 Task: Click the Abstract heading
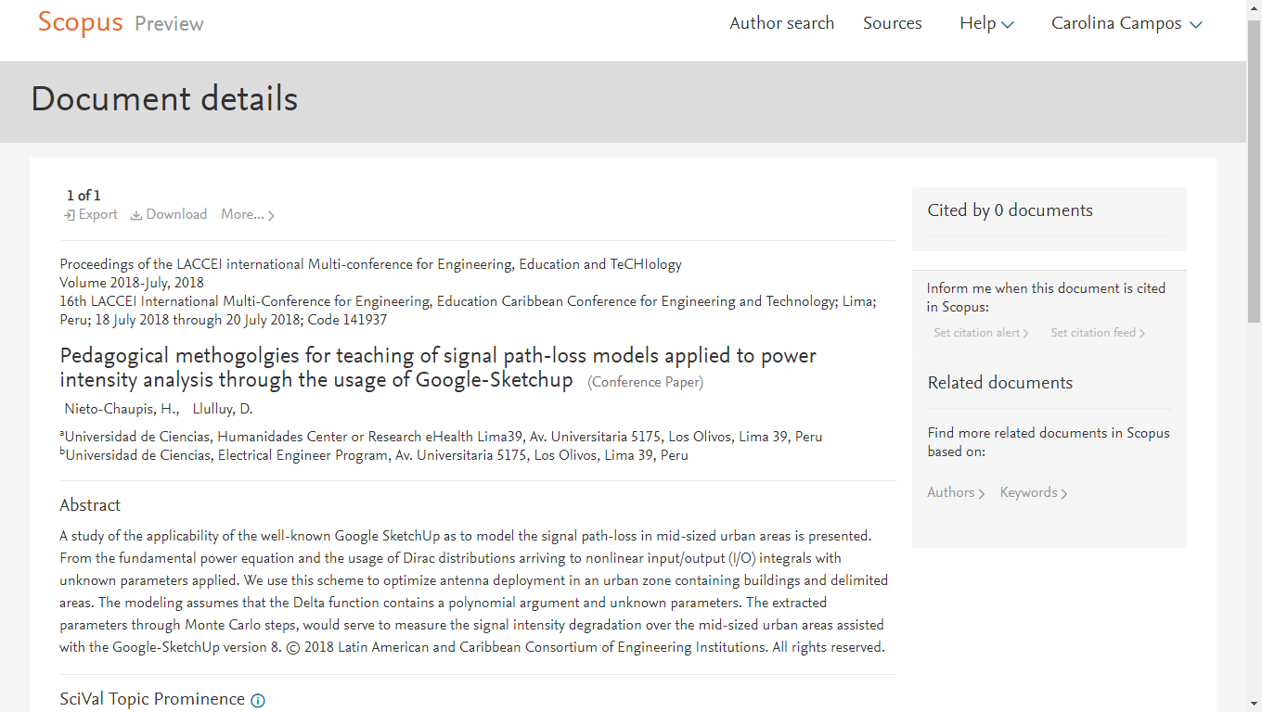[90, 505]
